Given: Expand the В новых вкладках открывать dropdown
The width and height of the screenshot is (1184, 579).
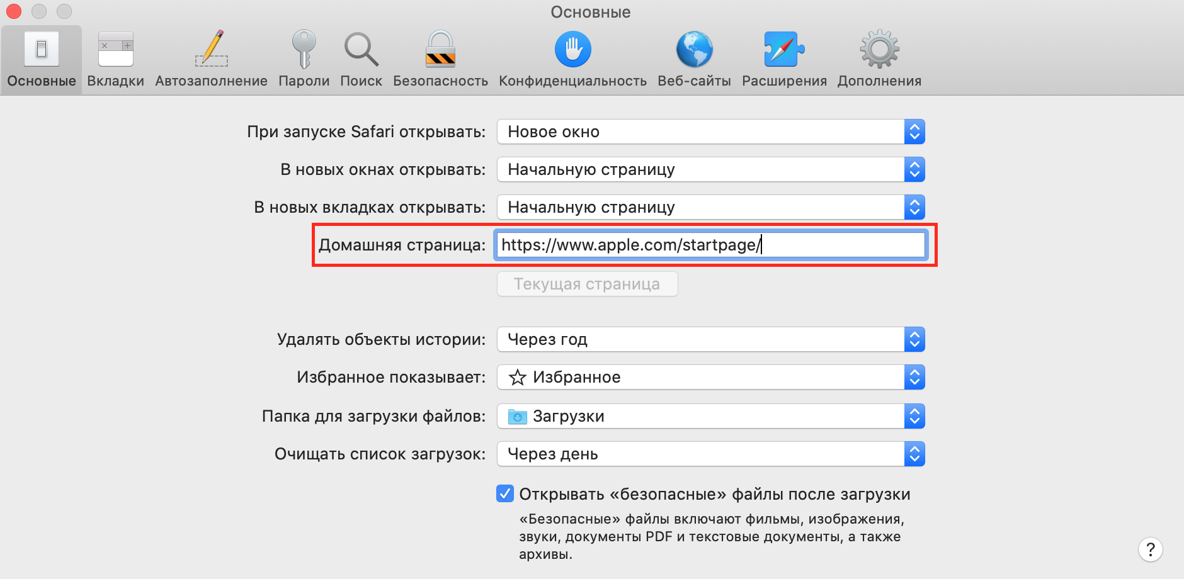Looking at the screenshot, I should [x=711, y=207].
